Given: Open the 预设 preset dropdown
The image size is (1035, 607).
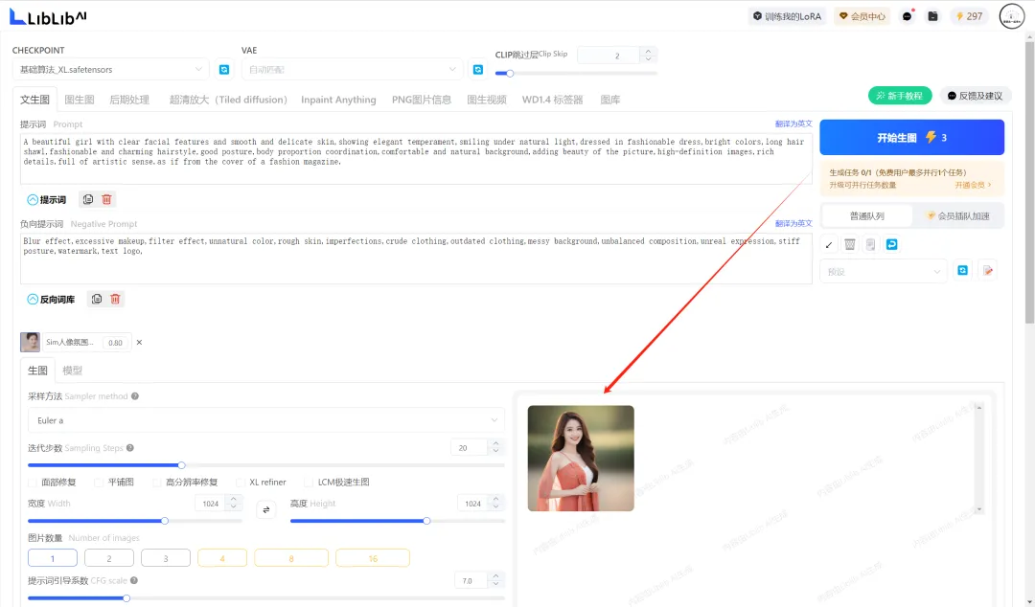Looking at the screenshot, I should click(884, 271).
